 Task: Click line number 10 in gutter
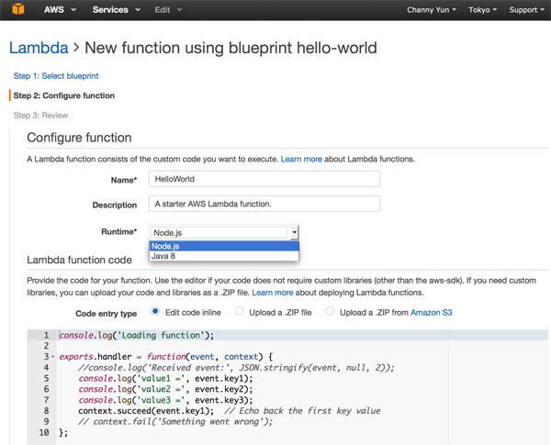click(x=44, y=432)
